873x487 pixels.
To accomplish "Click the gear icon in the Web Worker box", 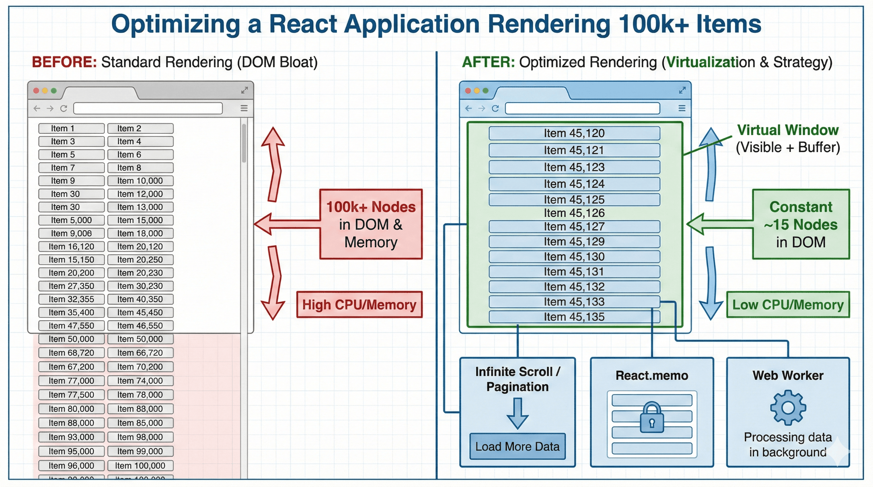I will 789,408.
